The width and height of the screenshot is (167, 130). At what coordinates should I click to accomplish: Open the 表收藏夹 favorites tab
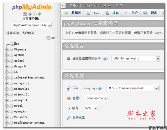coord(28,33)
